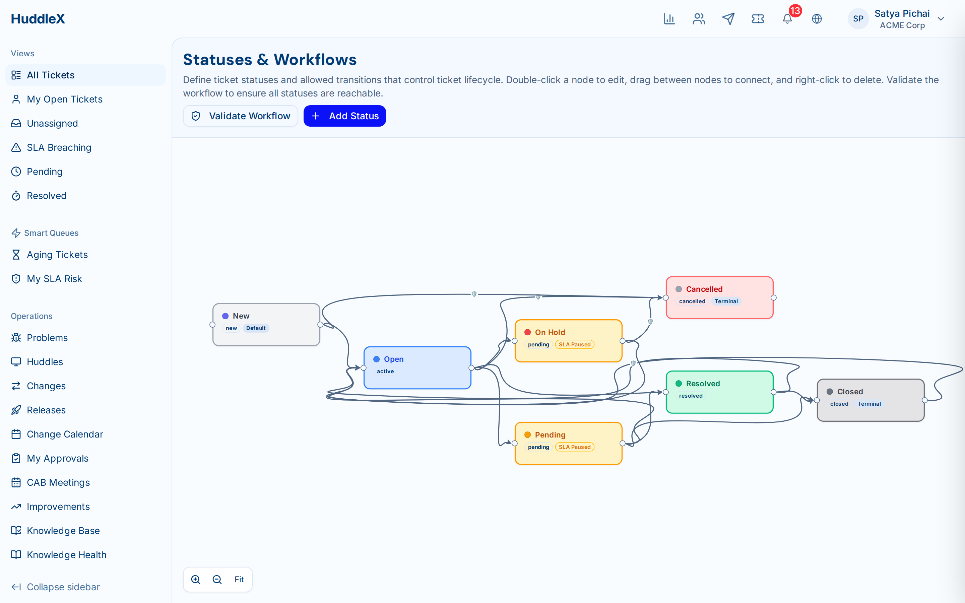Click Terminal badge on Cancelled node
The width and height of the screenshot is (965, 603).
pos(726,301)
